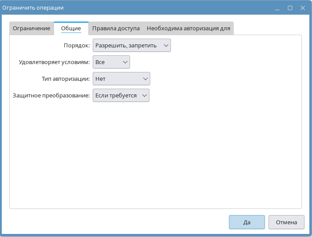Maximize the Ограничить операции dialog window

pyautogui.click(x=290, y=8)
